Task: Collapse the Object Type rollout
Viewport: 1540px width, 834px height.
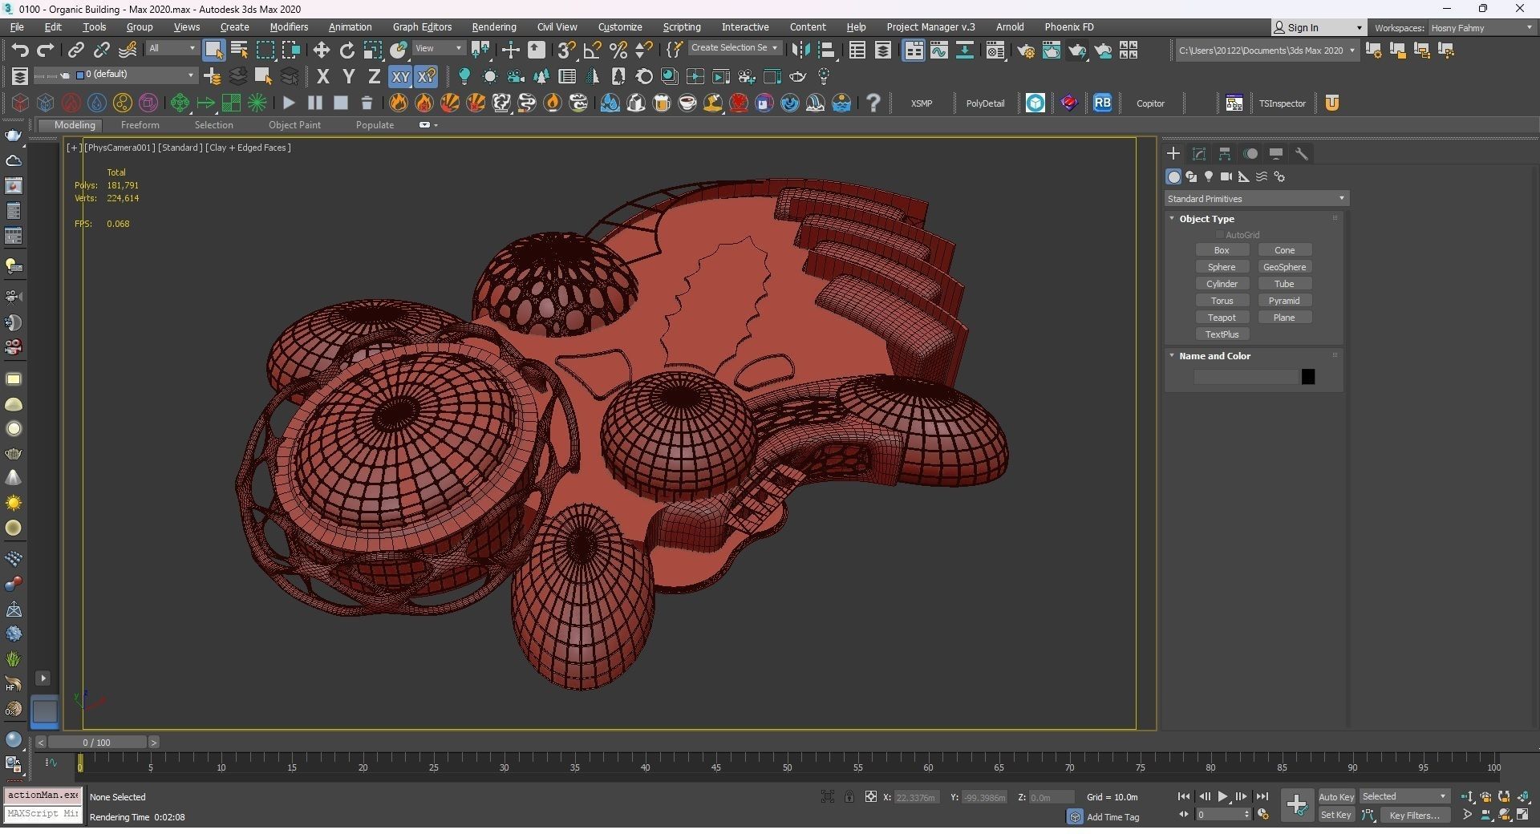Action: (x=1172, y=219)
